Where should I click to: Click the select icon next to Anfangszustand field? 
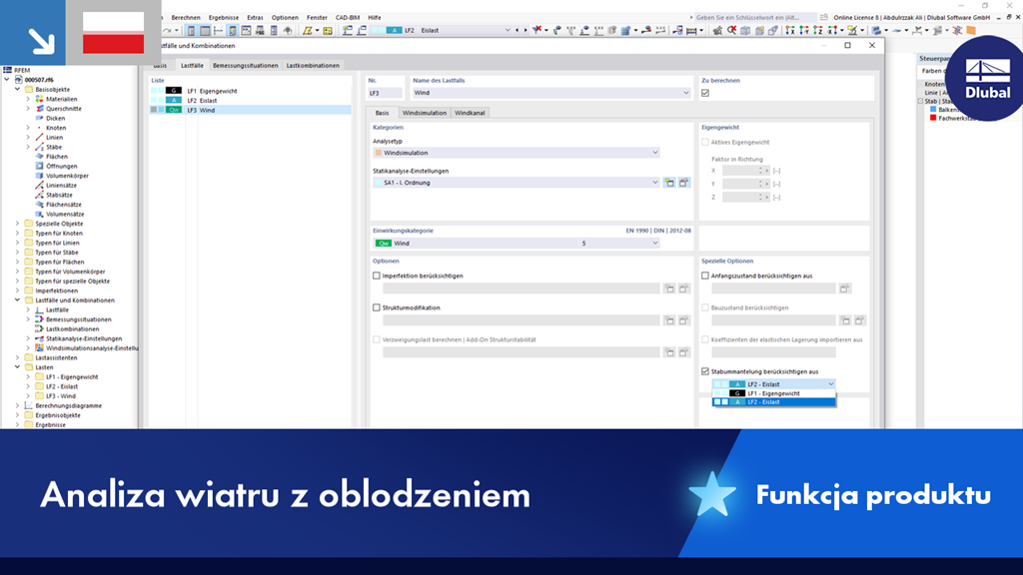click(x=844, y=288)
